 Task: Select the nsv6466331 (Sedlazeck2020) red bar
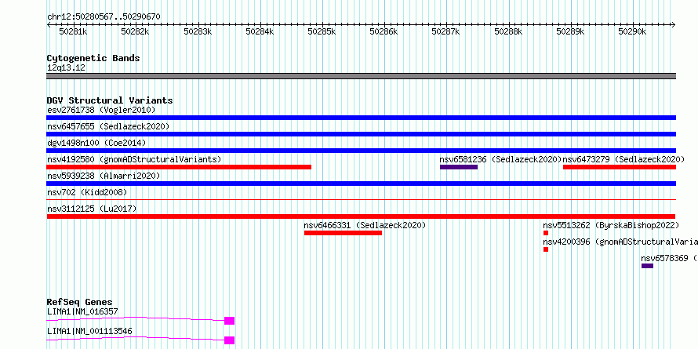pos(343,233)
